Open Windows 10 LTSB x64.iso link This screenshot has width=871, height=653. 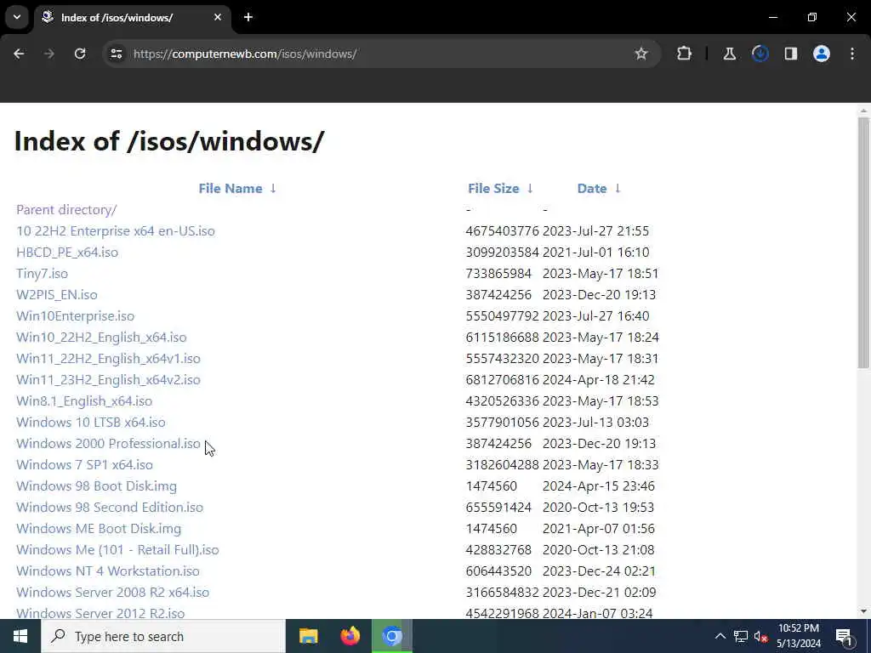point(90,422)
